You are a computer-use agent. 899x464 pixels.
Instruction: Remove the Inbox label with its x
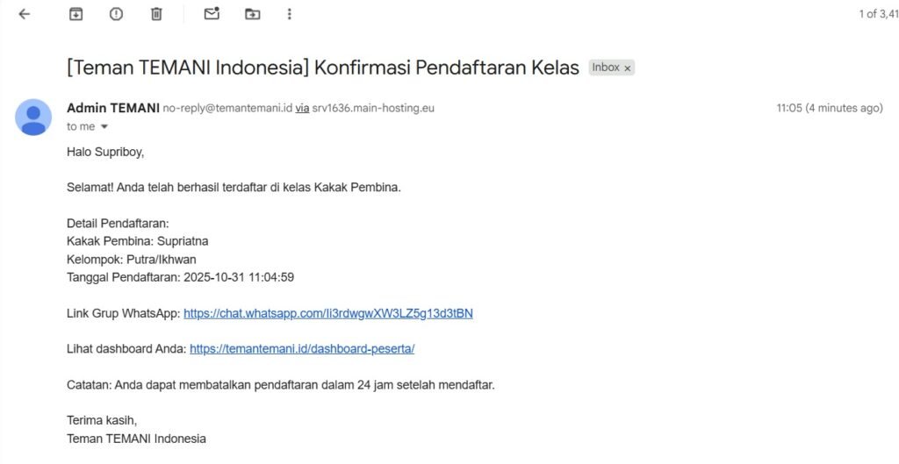628,68
